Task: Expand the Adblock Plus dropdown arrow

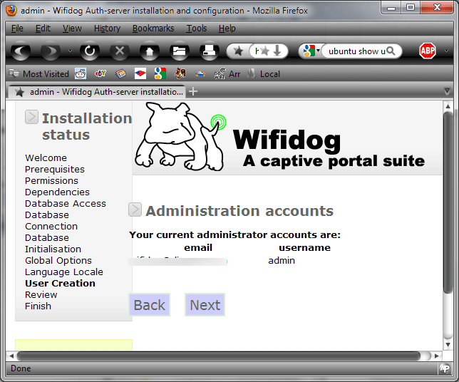Action: pyautogui.click(x=446, y=51)
